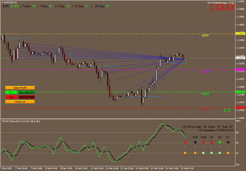Click the green square in H1 column

211,153
